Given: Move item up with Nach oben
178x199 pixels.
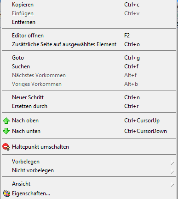Looking at the screenshot, I should (x=89, y=121).
